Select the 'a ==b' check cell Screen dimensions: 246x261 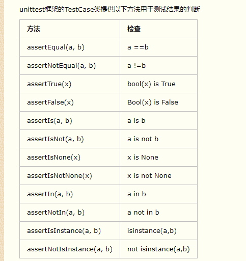tap(158, 47)
